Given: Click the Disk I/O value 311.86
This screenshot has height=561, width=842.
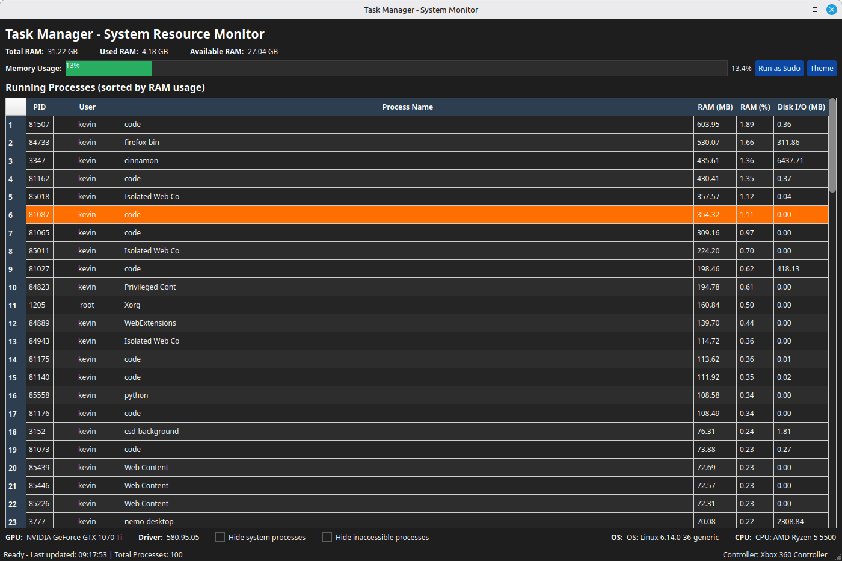Looking at the screenshot, I should pyautogui.click(x=801, y=143).
